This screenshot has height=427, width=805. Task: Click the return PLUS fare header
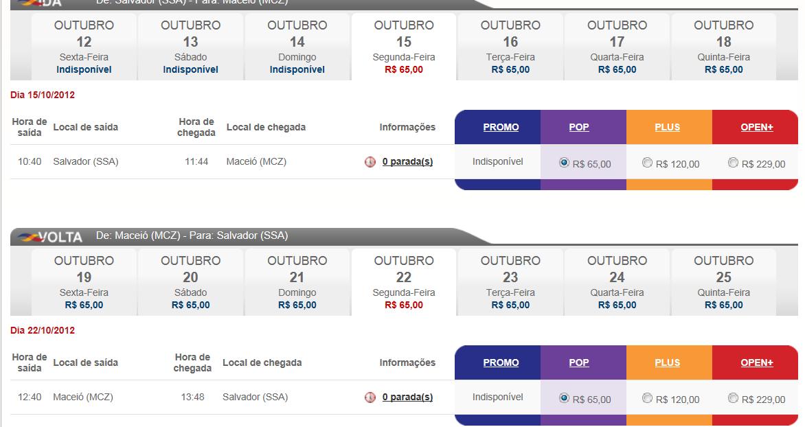coord(667,362)
